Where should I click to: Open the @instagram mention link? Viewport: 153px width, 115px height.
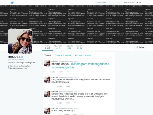coord(79,64)
